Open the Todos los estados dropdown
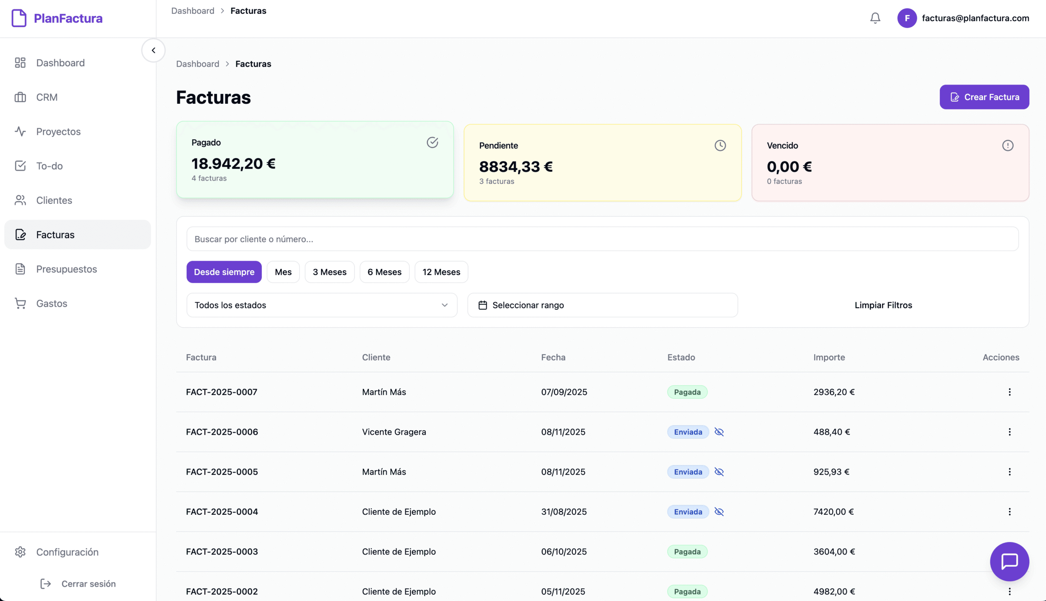 (322, 305)
